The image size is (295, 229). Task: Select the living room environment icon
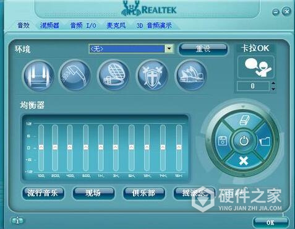coord(38,76)
